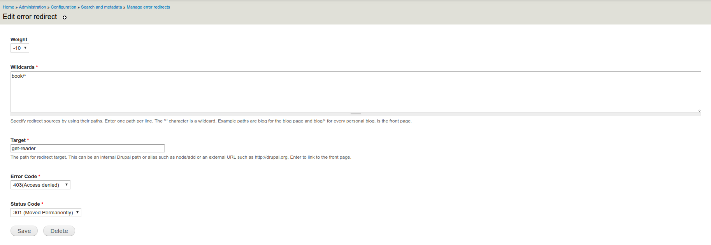
Task: Navigate to Configuration breadcrumb
Action: 63,7
